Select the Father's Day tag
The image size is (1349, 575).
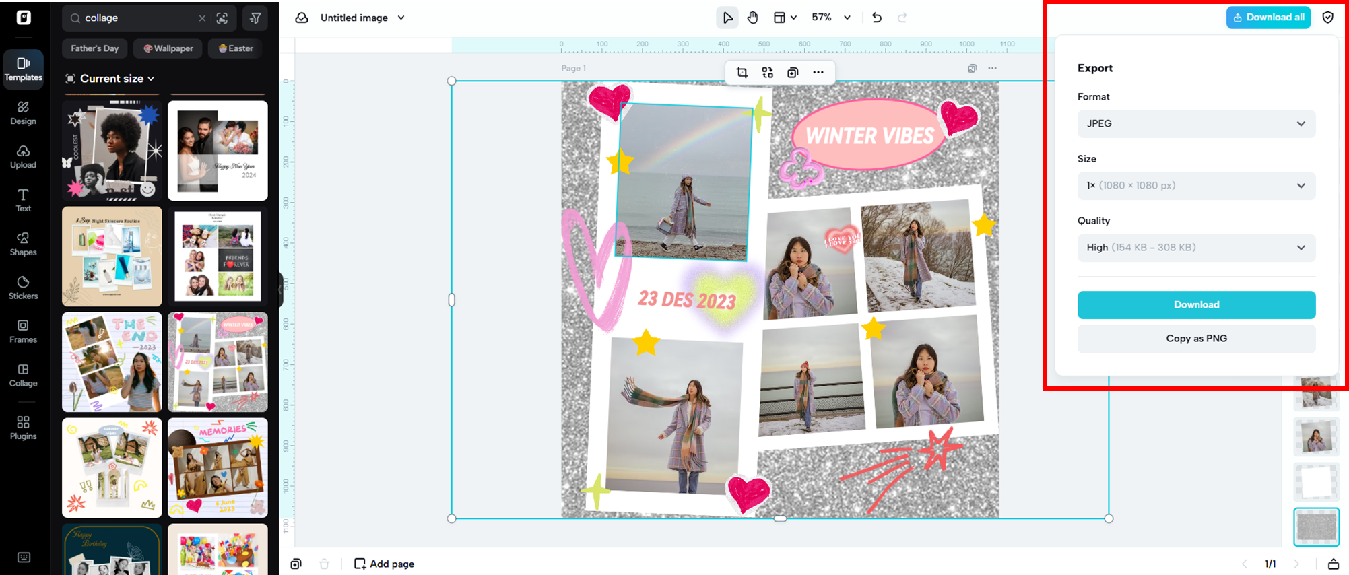95,48
